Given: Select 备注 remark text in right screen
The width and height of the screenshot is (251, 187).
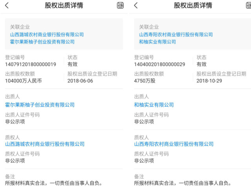Looking at the screenshot, I should coord(182,183).
